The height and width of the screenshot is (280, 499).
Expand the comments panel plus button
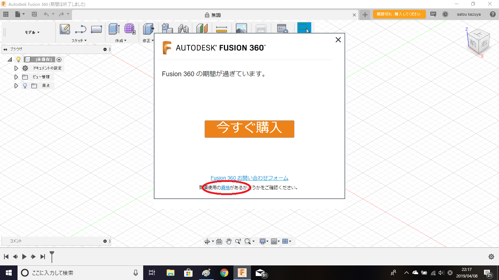pyautogui.click(x=105, y=241)
